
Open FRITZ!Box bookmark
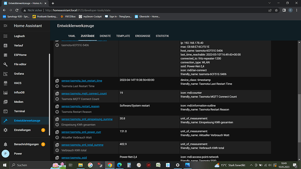(68, 17)
